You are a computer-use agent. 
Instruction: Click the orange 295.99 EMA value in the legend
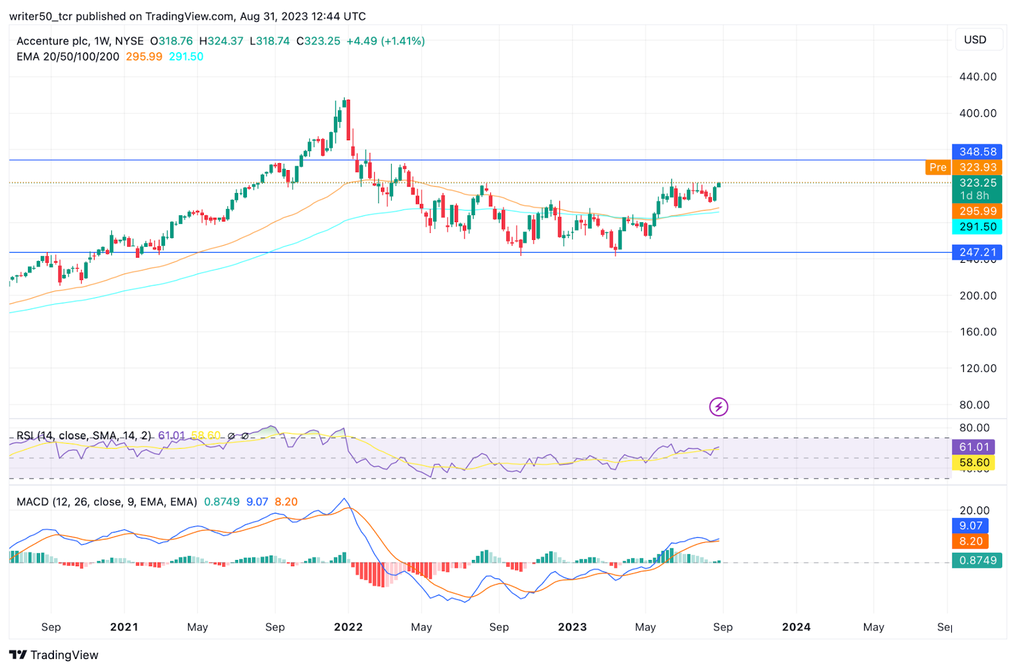(x=144, y=56)
